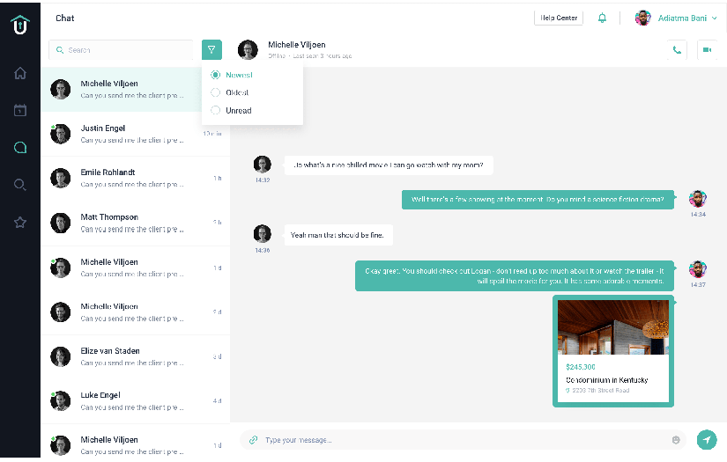The height and width of the screenshot is (462, 727).
Task: Click Matt Thompson's avatar in chat list
Action: (60, 224)
